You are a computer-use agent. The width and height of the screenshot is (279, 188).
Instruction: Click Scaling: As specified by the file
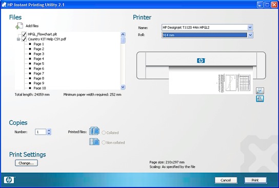point(172,167)
